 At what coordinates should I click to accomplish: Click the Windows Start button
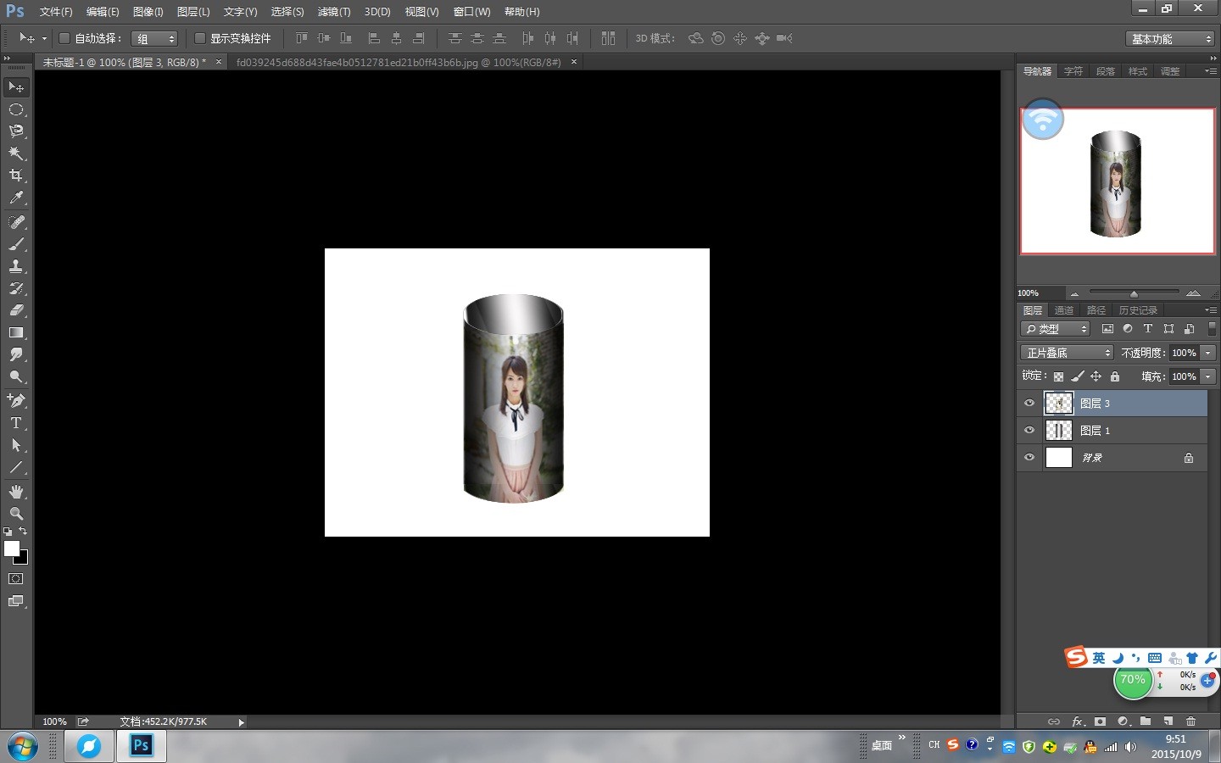point(22,746)
